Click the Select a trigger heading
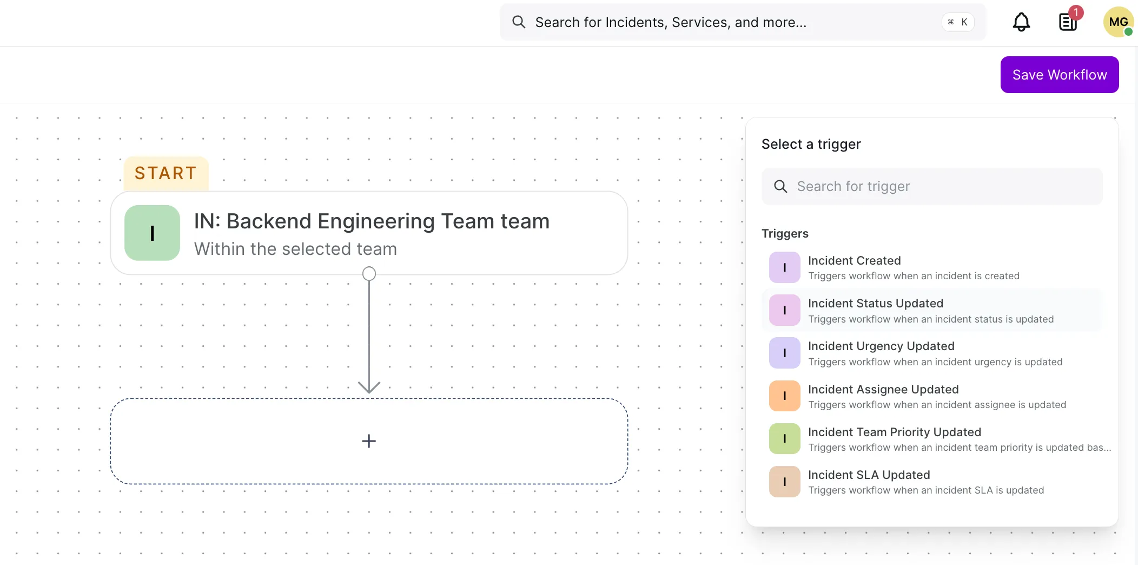 click(811, 144)
